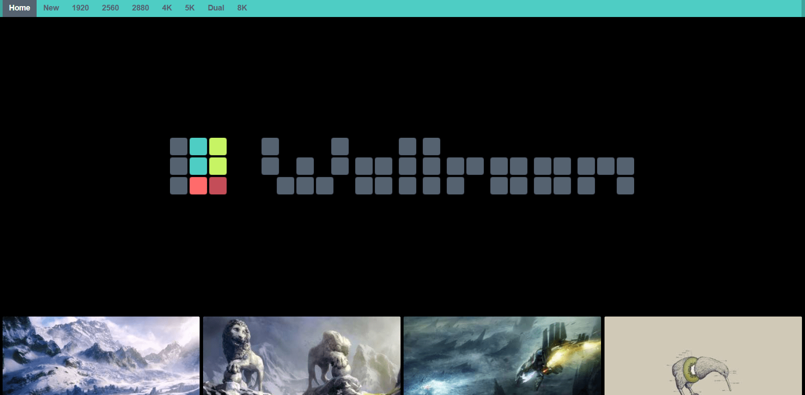Click the top-left gray logo square

[179, 146]
